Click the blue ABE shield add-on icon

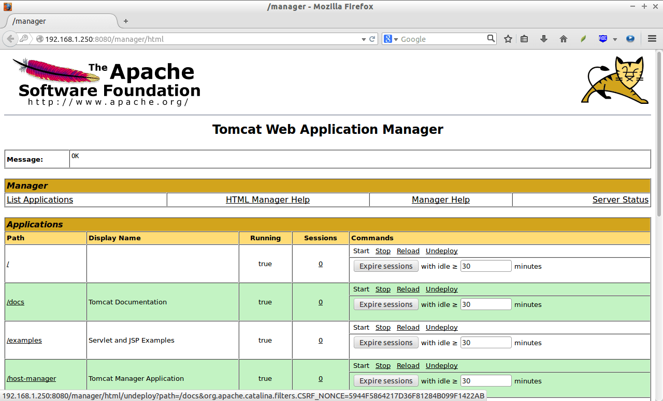click(x=602, y=39)
